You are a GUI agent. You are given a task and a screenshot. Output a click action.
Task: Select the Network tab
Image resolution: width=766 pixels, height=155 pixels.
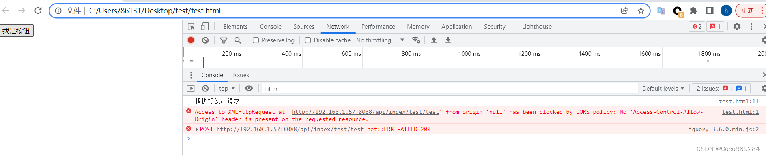338,27
